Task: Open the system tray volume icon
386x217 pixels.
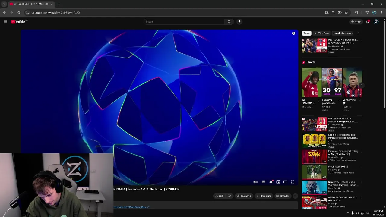Action: click(x=357, y=213)
